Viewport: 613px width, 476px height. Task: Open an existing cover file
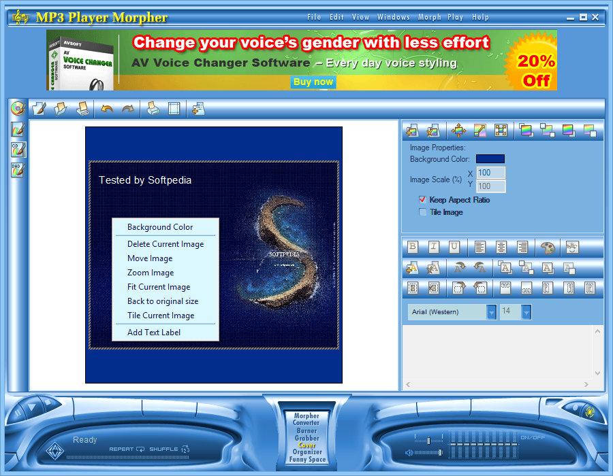[60, 109]
